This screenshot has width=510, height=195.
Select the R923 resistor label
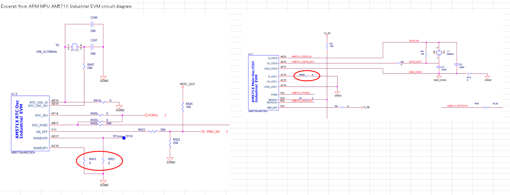click(142, 129)
